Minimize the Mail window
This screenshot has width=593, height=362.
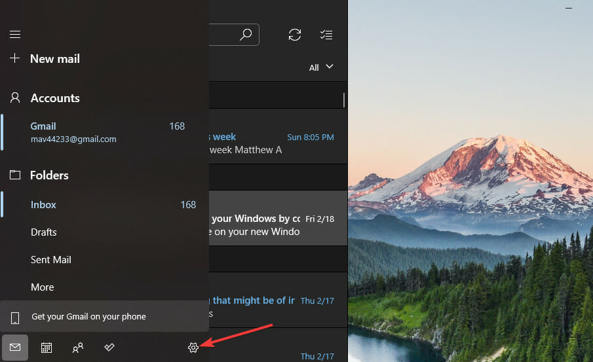click(x=568, y=8)
